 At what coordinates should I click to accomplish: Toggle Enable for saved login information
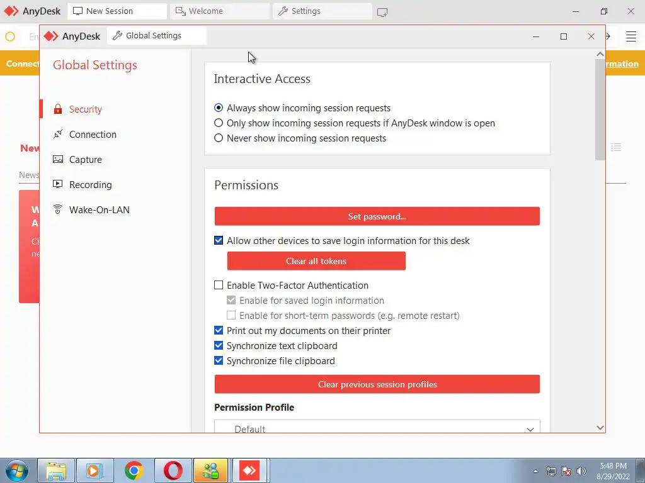coord(231,300)
